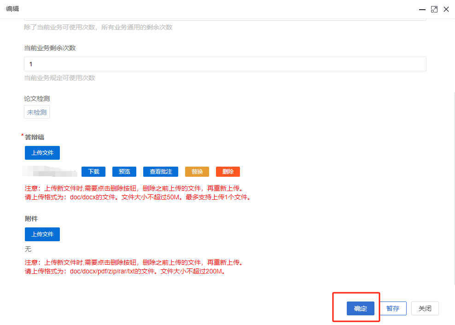The image size is (455, 325).
Task: Click the 当前业务剩余次数 input field
Action: pos(225,64)
